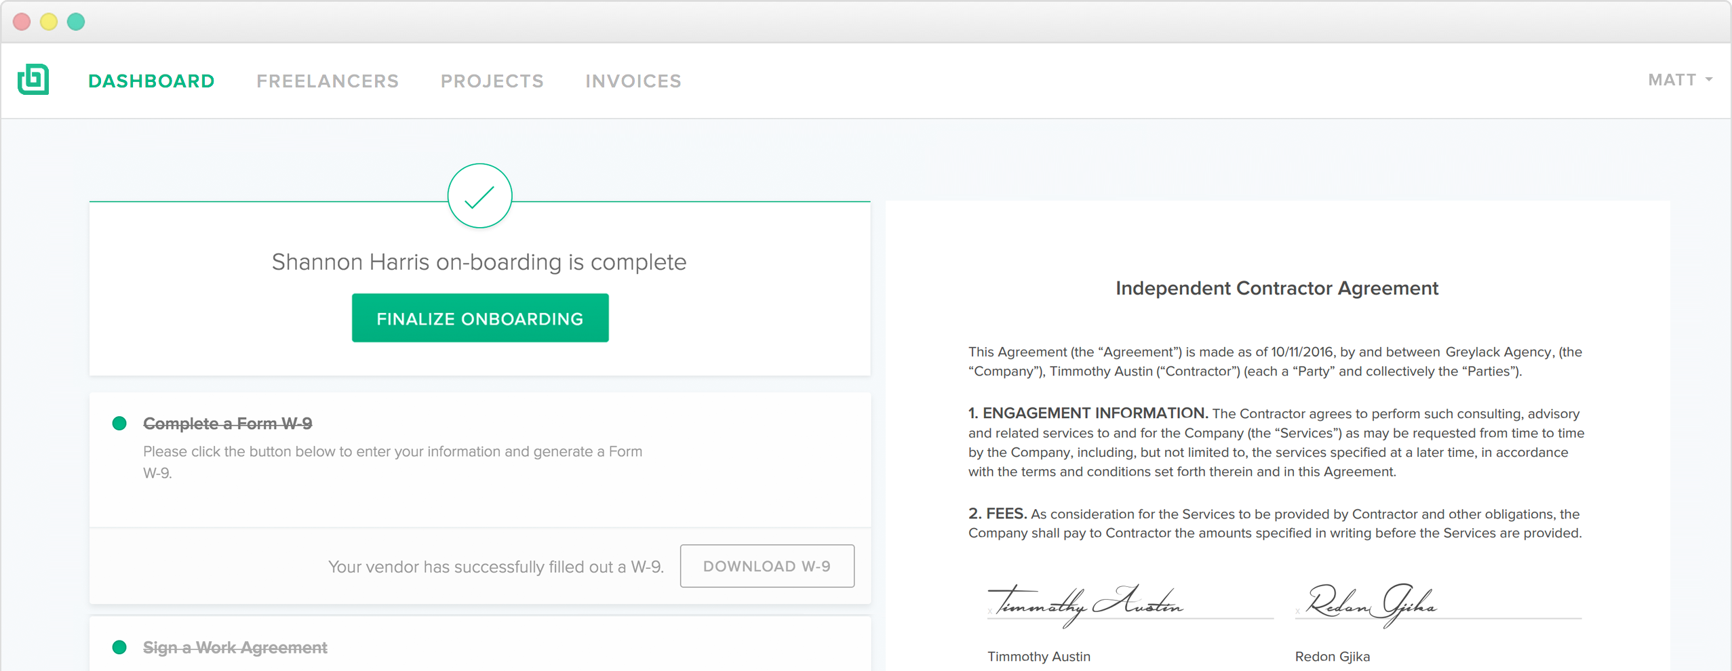The image size is (1732, 671).
Task: Download the W-9 form
Action: coord(766,566)
